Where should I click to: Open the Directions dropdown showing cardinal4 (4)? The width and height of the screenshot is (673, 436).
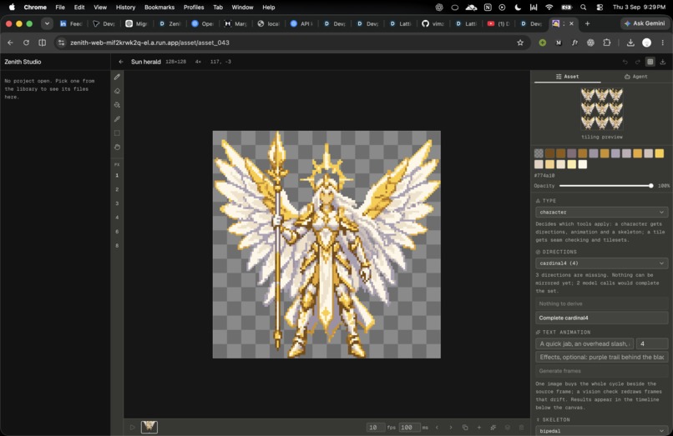601,263
